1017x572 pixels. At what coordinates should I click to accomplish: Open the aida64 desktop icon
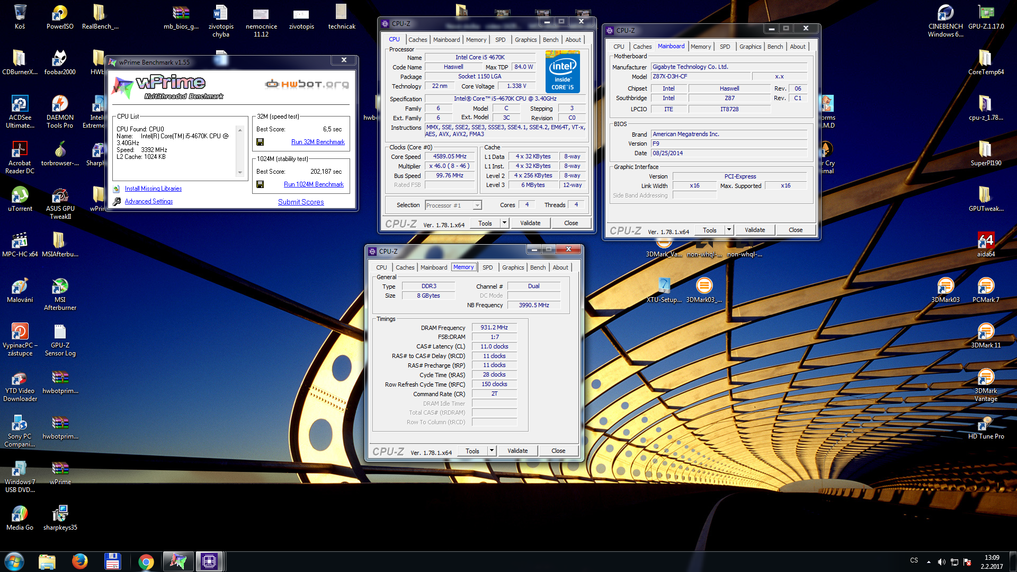(x=986, y=245)
